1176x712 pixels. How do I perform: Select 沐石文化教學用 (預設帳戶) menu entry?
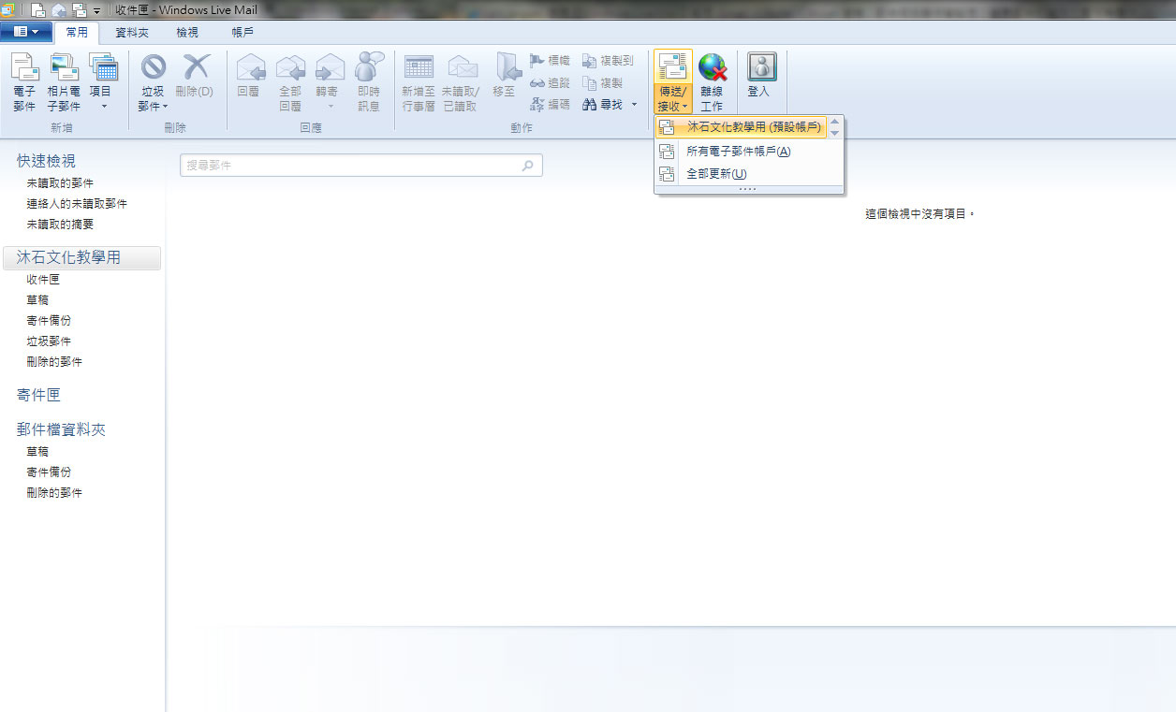(741, 127)
